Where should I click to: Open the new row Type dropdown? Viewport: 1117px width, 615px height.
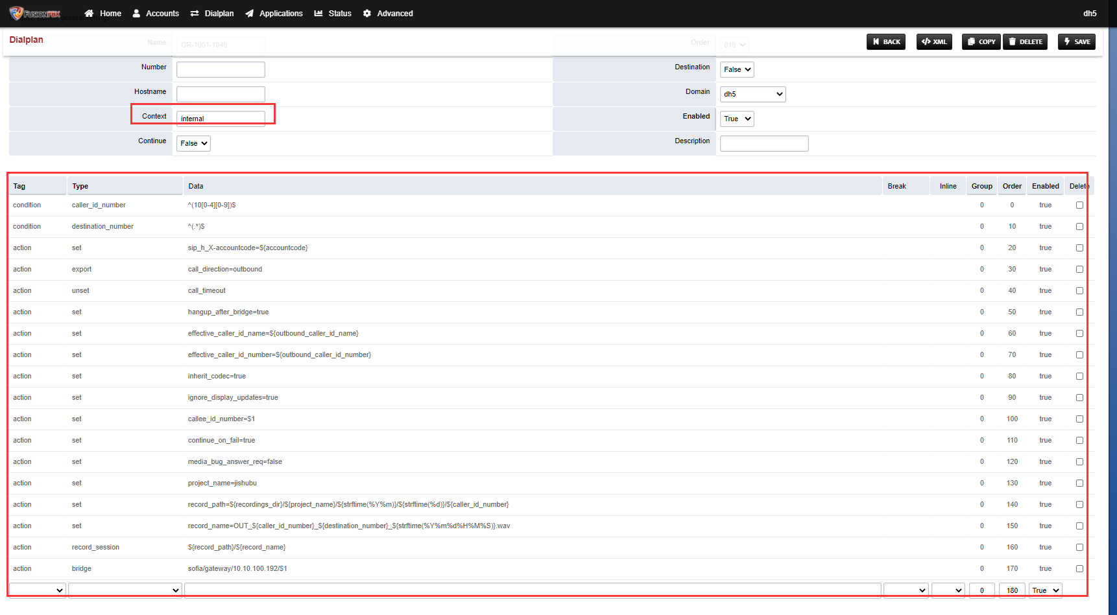coord(125,590)
